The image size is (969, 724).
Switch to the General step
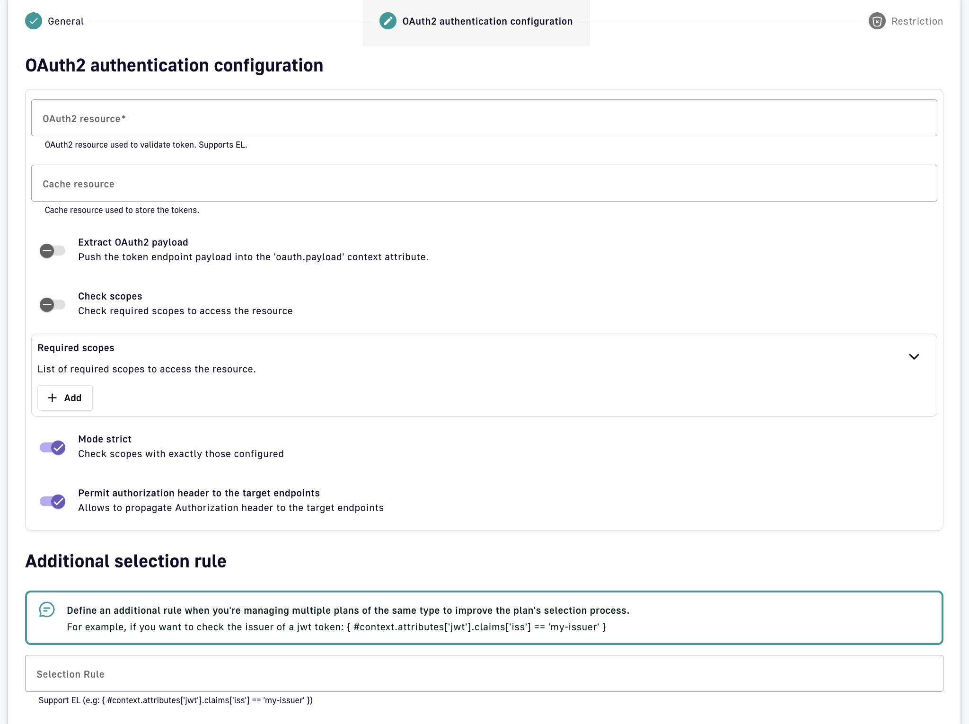click(65, 21)
